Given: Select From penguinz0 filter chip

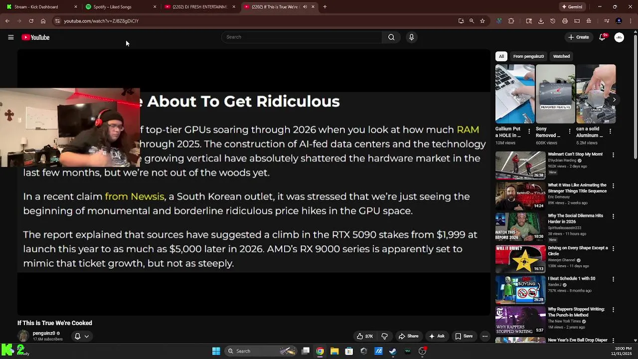Looking at the screenshot, I should [528, 56].
